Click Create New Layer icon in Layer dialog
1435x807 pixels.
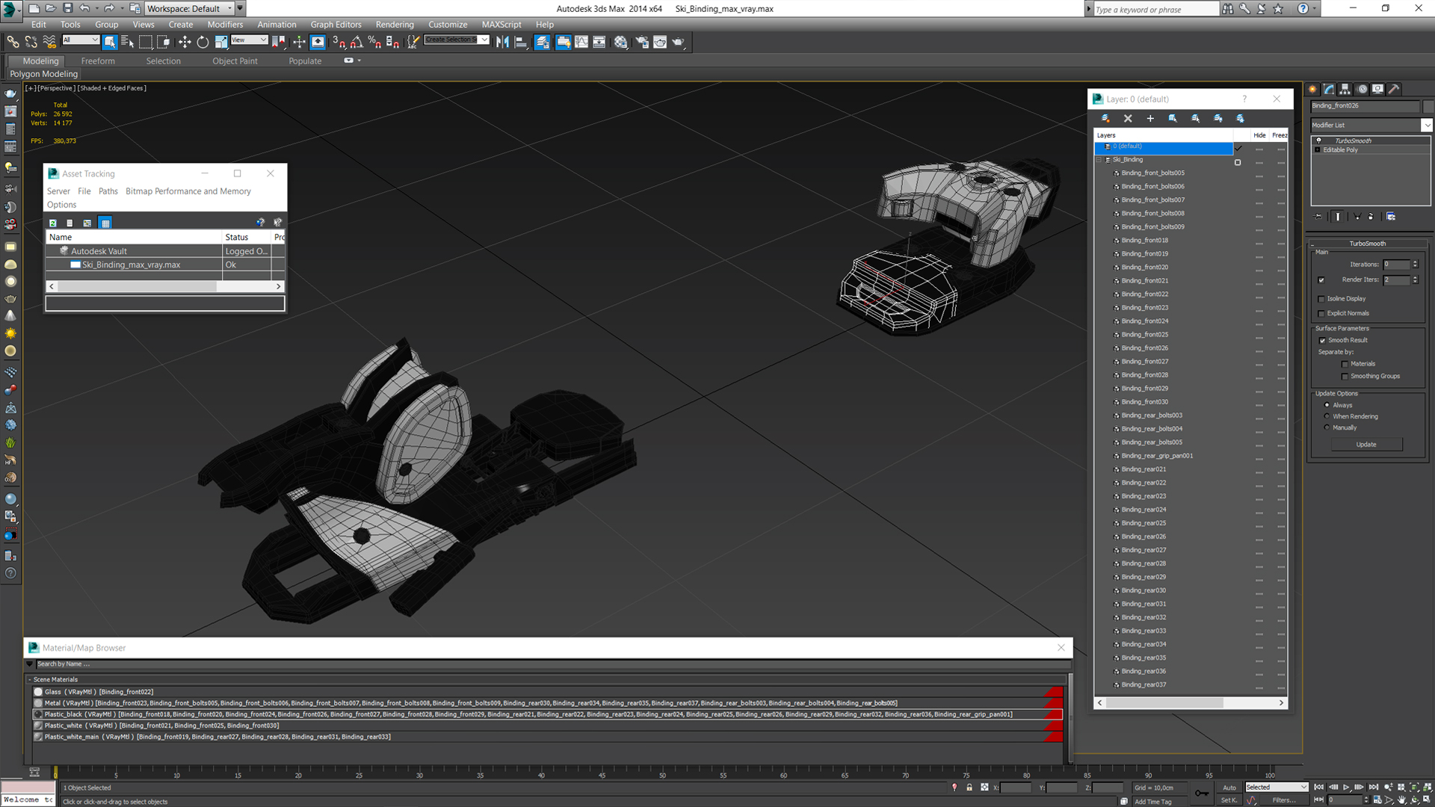click(1105, 118)
